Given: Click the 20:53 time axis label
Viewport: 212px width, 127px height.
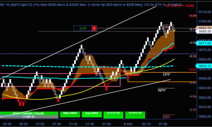Looking at the screenshot, I should (x=23, y=124).
